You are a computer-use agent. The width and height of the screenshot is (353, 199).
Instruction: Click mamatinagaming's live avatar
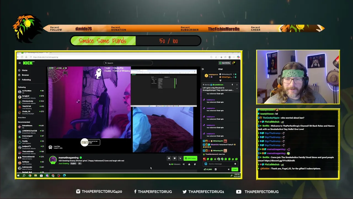click(x=53, y=159)
